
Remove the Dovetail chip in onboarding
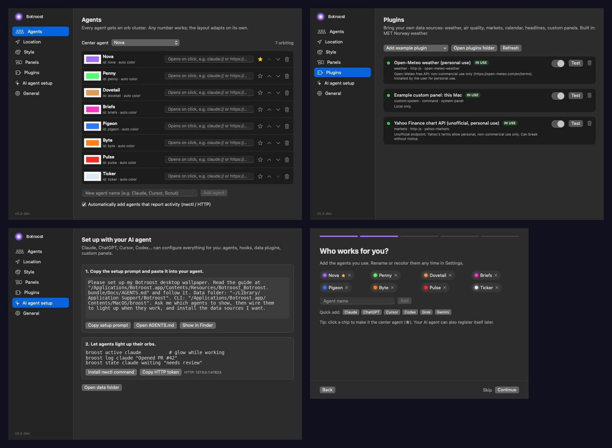click(x=450, y=275)
